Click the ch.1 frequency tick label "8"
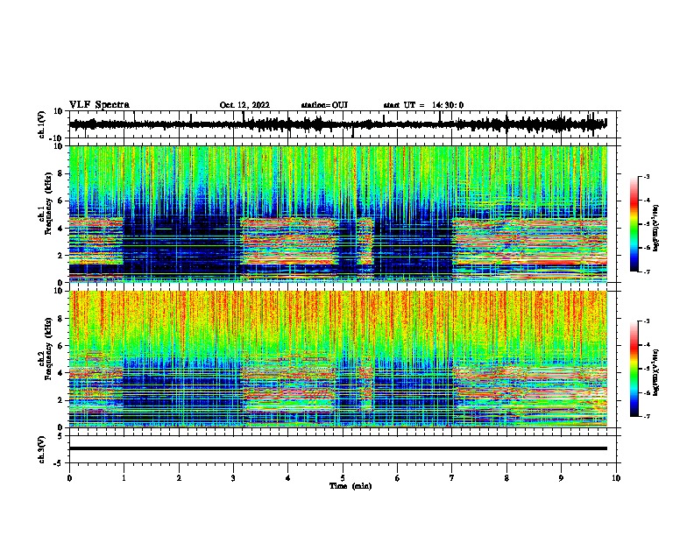Viewport: 694px width, 536px height. [x=60, y=173]
